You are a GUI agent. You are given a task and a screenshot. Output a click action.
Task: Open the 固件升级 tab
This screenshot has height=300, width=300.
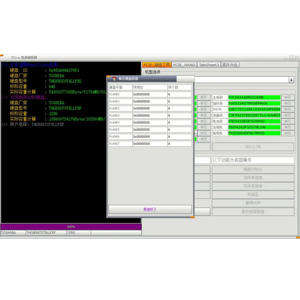coord(230,65)
